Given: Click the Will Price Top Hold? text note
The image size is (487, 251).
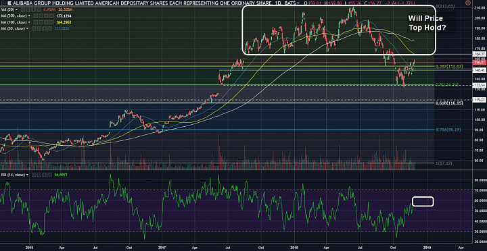Looking at the screenshot, I should [x=427, y=23].
